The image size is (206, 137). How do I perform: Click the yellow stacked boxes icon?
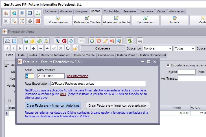point(32,41)
